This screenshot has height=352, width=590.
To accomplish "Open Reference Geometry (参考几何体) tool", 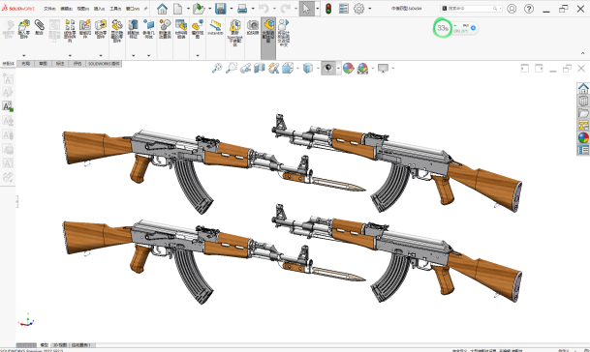I will pyautogui.click(x=148, y=29).
